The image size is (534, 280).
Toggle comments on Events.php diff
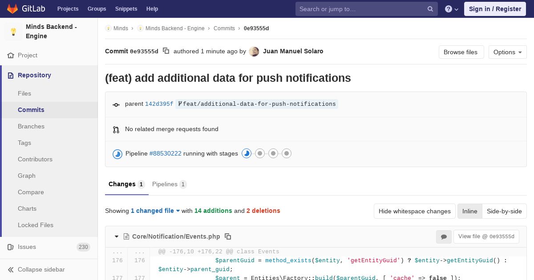[444, 237]
